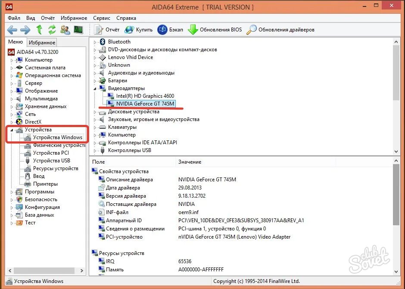Select Устройства PCI tree item
The width and height of the screenshot is (405, 289).
tap(51, 153)
